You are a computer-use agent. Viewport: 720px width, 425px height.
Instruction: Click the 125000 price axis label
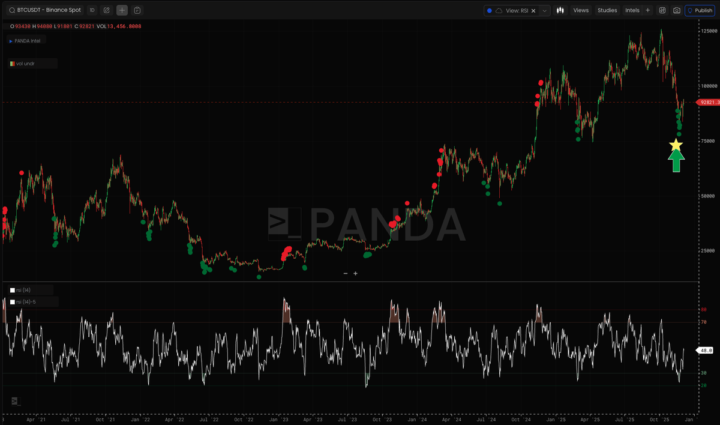(708, 30)
